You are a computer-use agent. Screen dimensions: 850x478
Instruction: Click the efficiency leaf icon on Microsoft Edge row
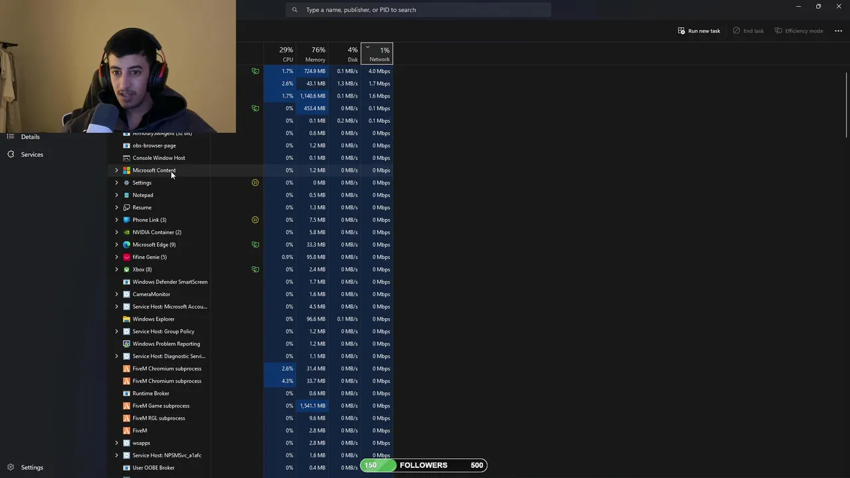pos(255,244)
